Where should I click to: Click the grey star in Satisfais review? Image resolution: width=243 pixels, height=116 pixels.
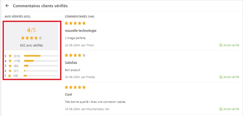(84, 55)
